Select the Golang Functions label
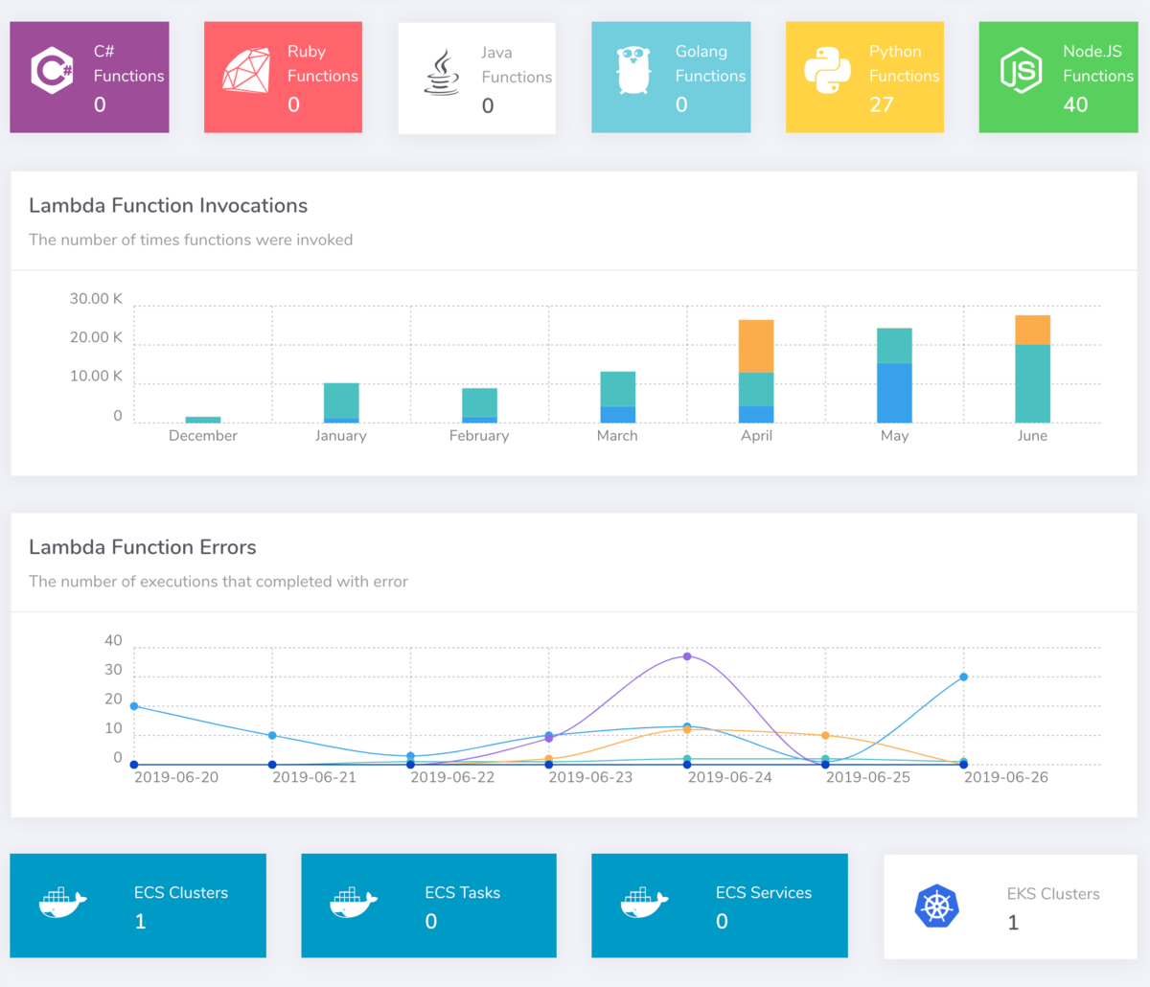Image resolution: width=1150 pixels, height=987 pixels. tap(710, 63)
